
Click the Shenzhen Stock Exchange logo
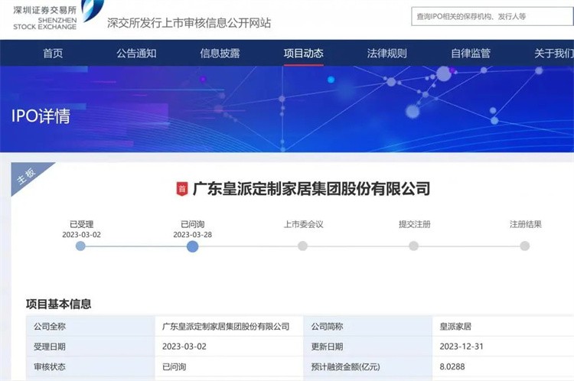click(58, 15)
